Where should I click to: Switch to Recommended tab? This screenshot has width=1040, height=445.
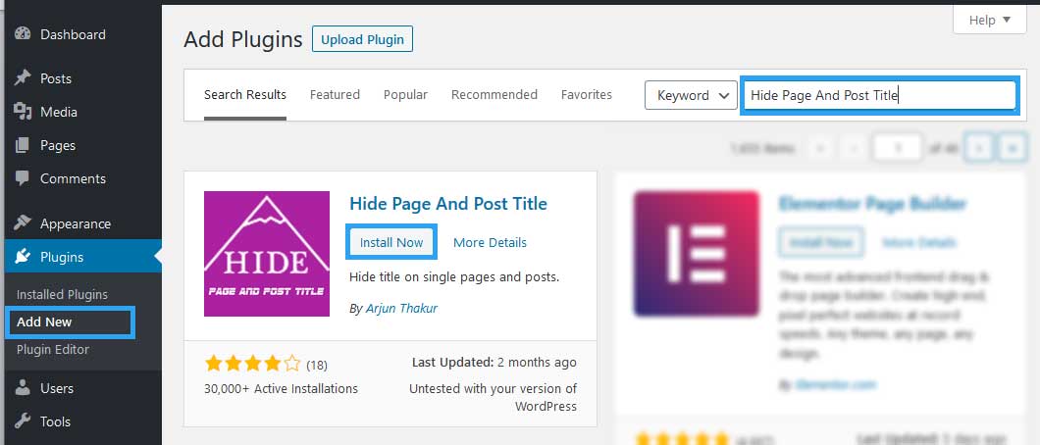tap(494, 95)
